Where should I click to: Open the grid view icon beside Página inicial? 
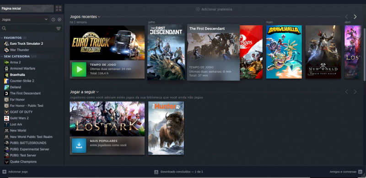coord(59,9)
